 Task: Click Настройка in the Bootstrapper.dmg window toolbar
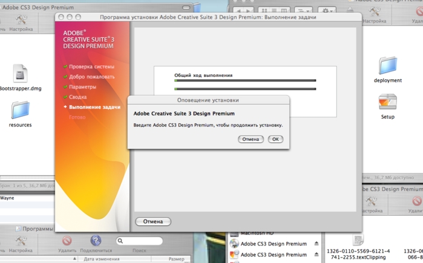[21, 23]
